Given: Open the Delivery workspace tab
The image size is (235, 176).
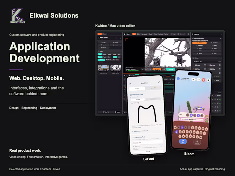Looking at the screenshot, I should pos(160,34).
